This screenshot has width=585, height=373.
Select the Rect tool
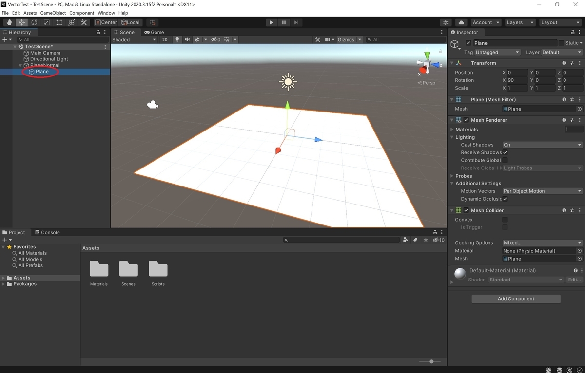(59, 22)
